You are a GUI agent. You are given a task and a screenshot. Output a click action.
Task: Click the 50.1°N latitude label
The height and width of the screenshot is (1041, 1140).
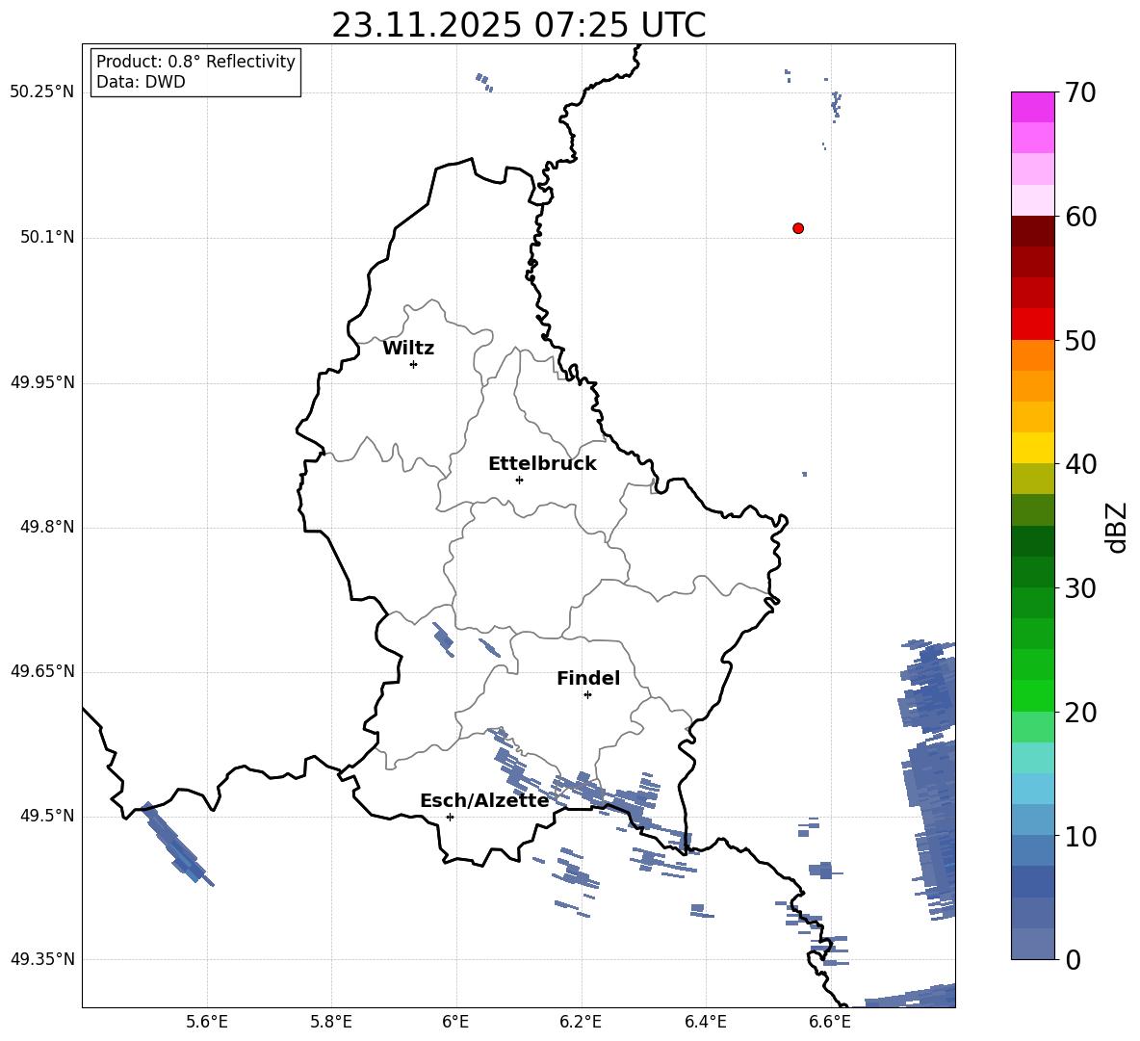click(x=46, y=238)
